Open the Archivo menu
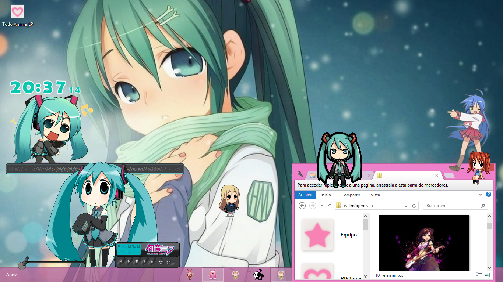 [305, 195]
